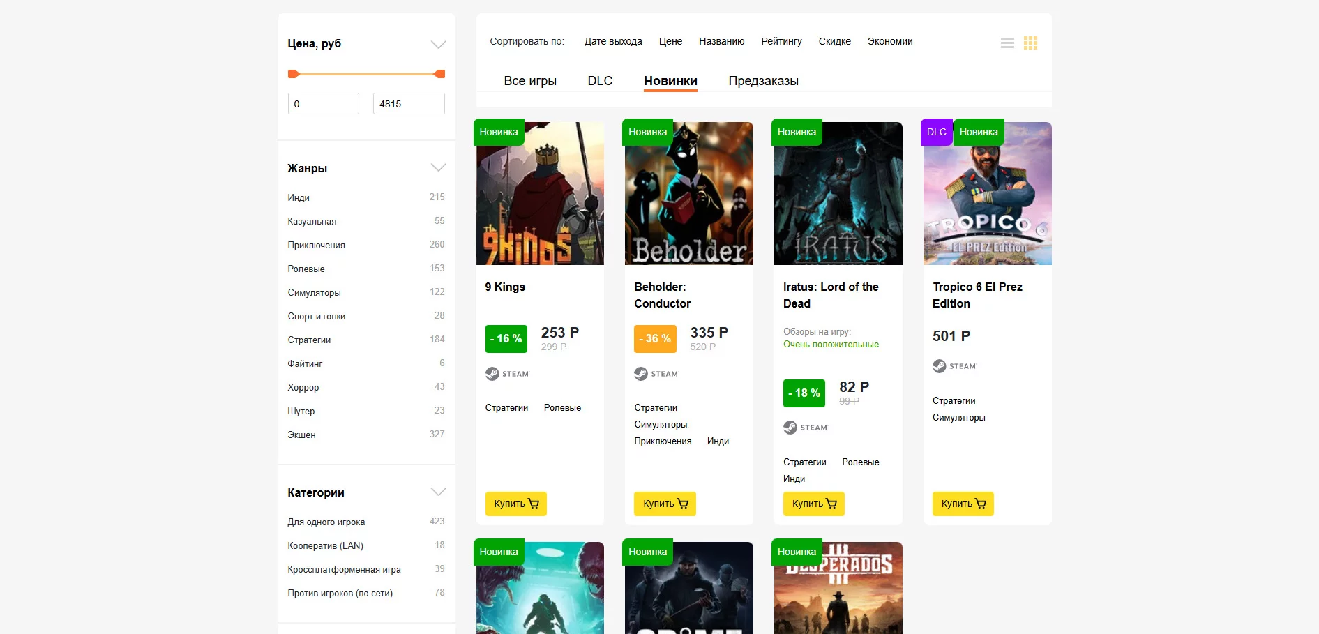
Task: Switch to grid view layout
Action: [x=1030, y=43]
